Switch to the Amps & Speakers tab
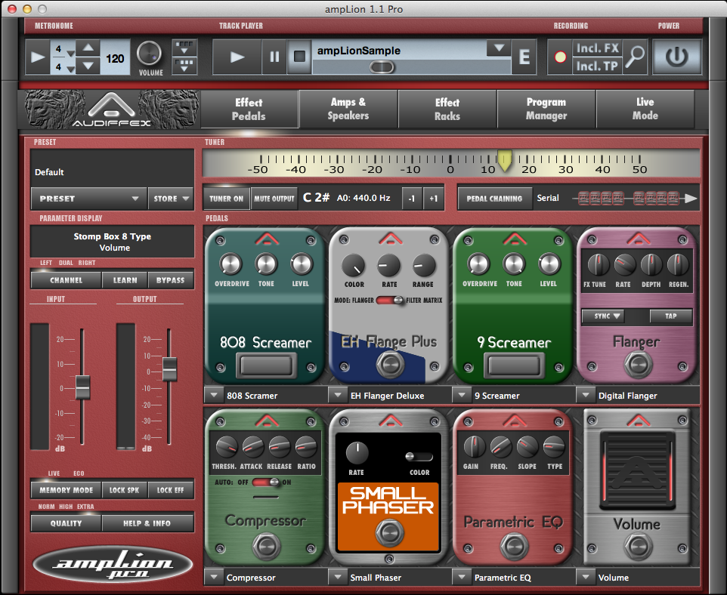Screen dimensions: 727x595 pos(348,109)
